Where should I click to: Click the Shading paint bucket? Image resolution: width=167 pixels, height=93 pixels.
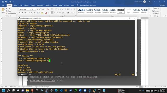tap(68, 13)
